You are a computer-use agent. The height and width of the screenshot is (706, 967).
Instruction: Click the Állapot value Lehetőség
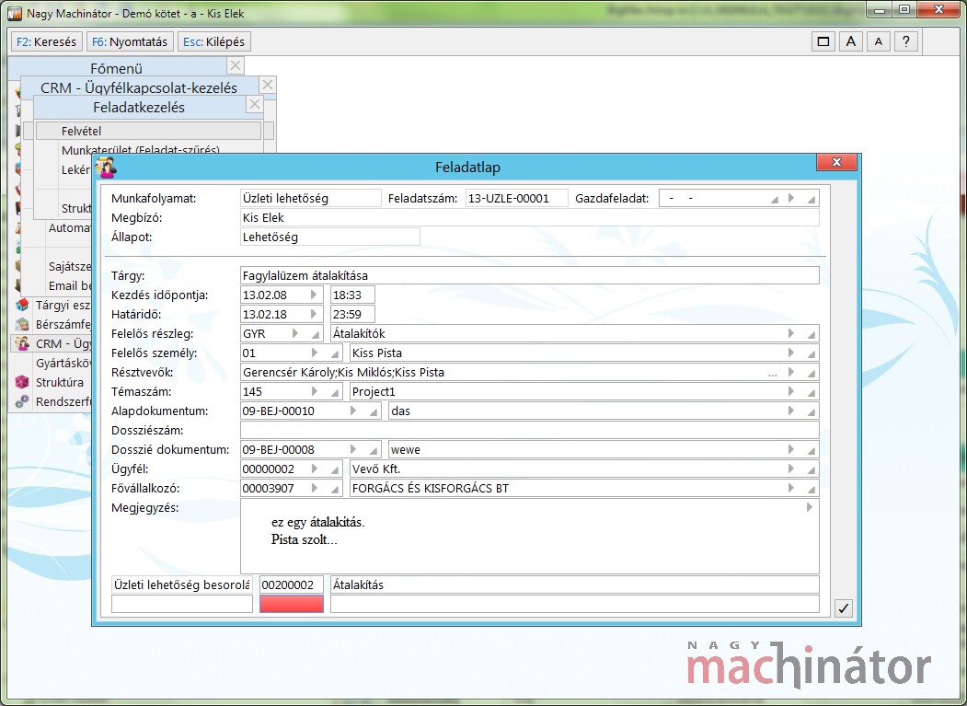click(330, 237)
